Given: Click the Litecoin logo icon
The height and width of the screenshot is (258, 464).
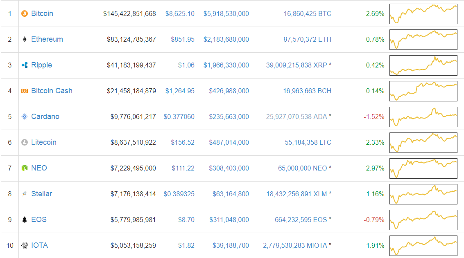Looking at the screenshot, I should coord(25,142).
